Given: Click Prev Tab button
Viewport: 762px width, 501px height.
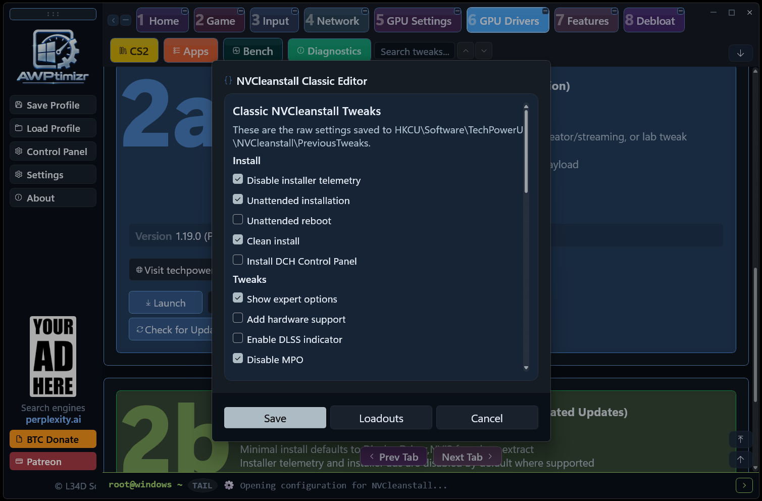Looking at the screenshot, I should (x=394, y=457).
